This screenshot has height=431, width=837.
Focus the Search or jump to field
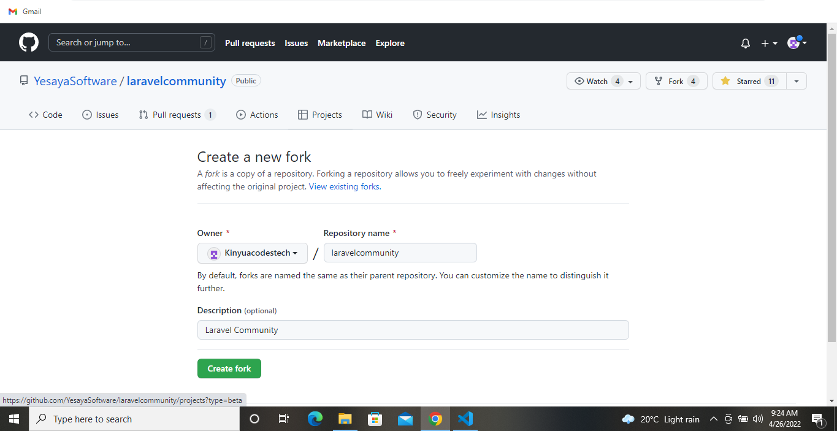click(132, 42)
